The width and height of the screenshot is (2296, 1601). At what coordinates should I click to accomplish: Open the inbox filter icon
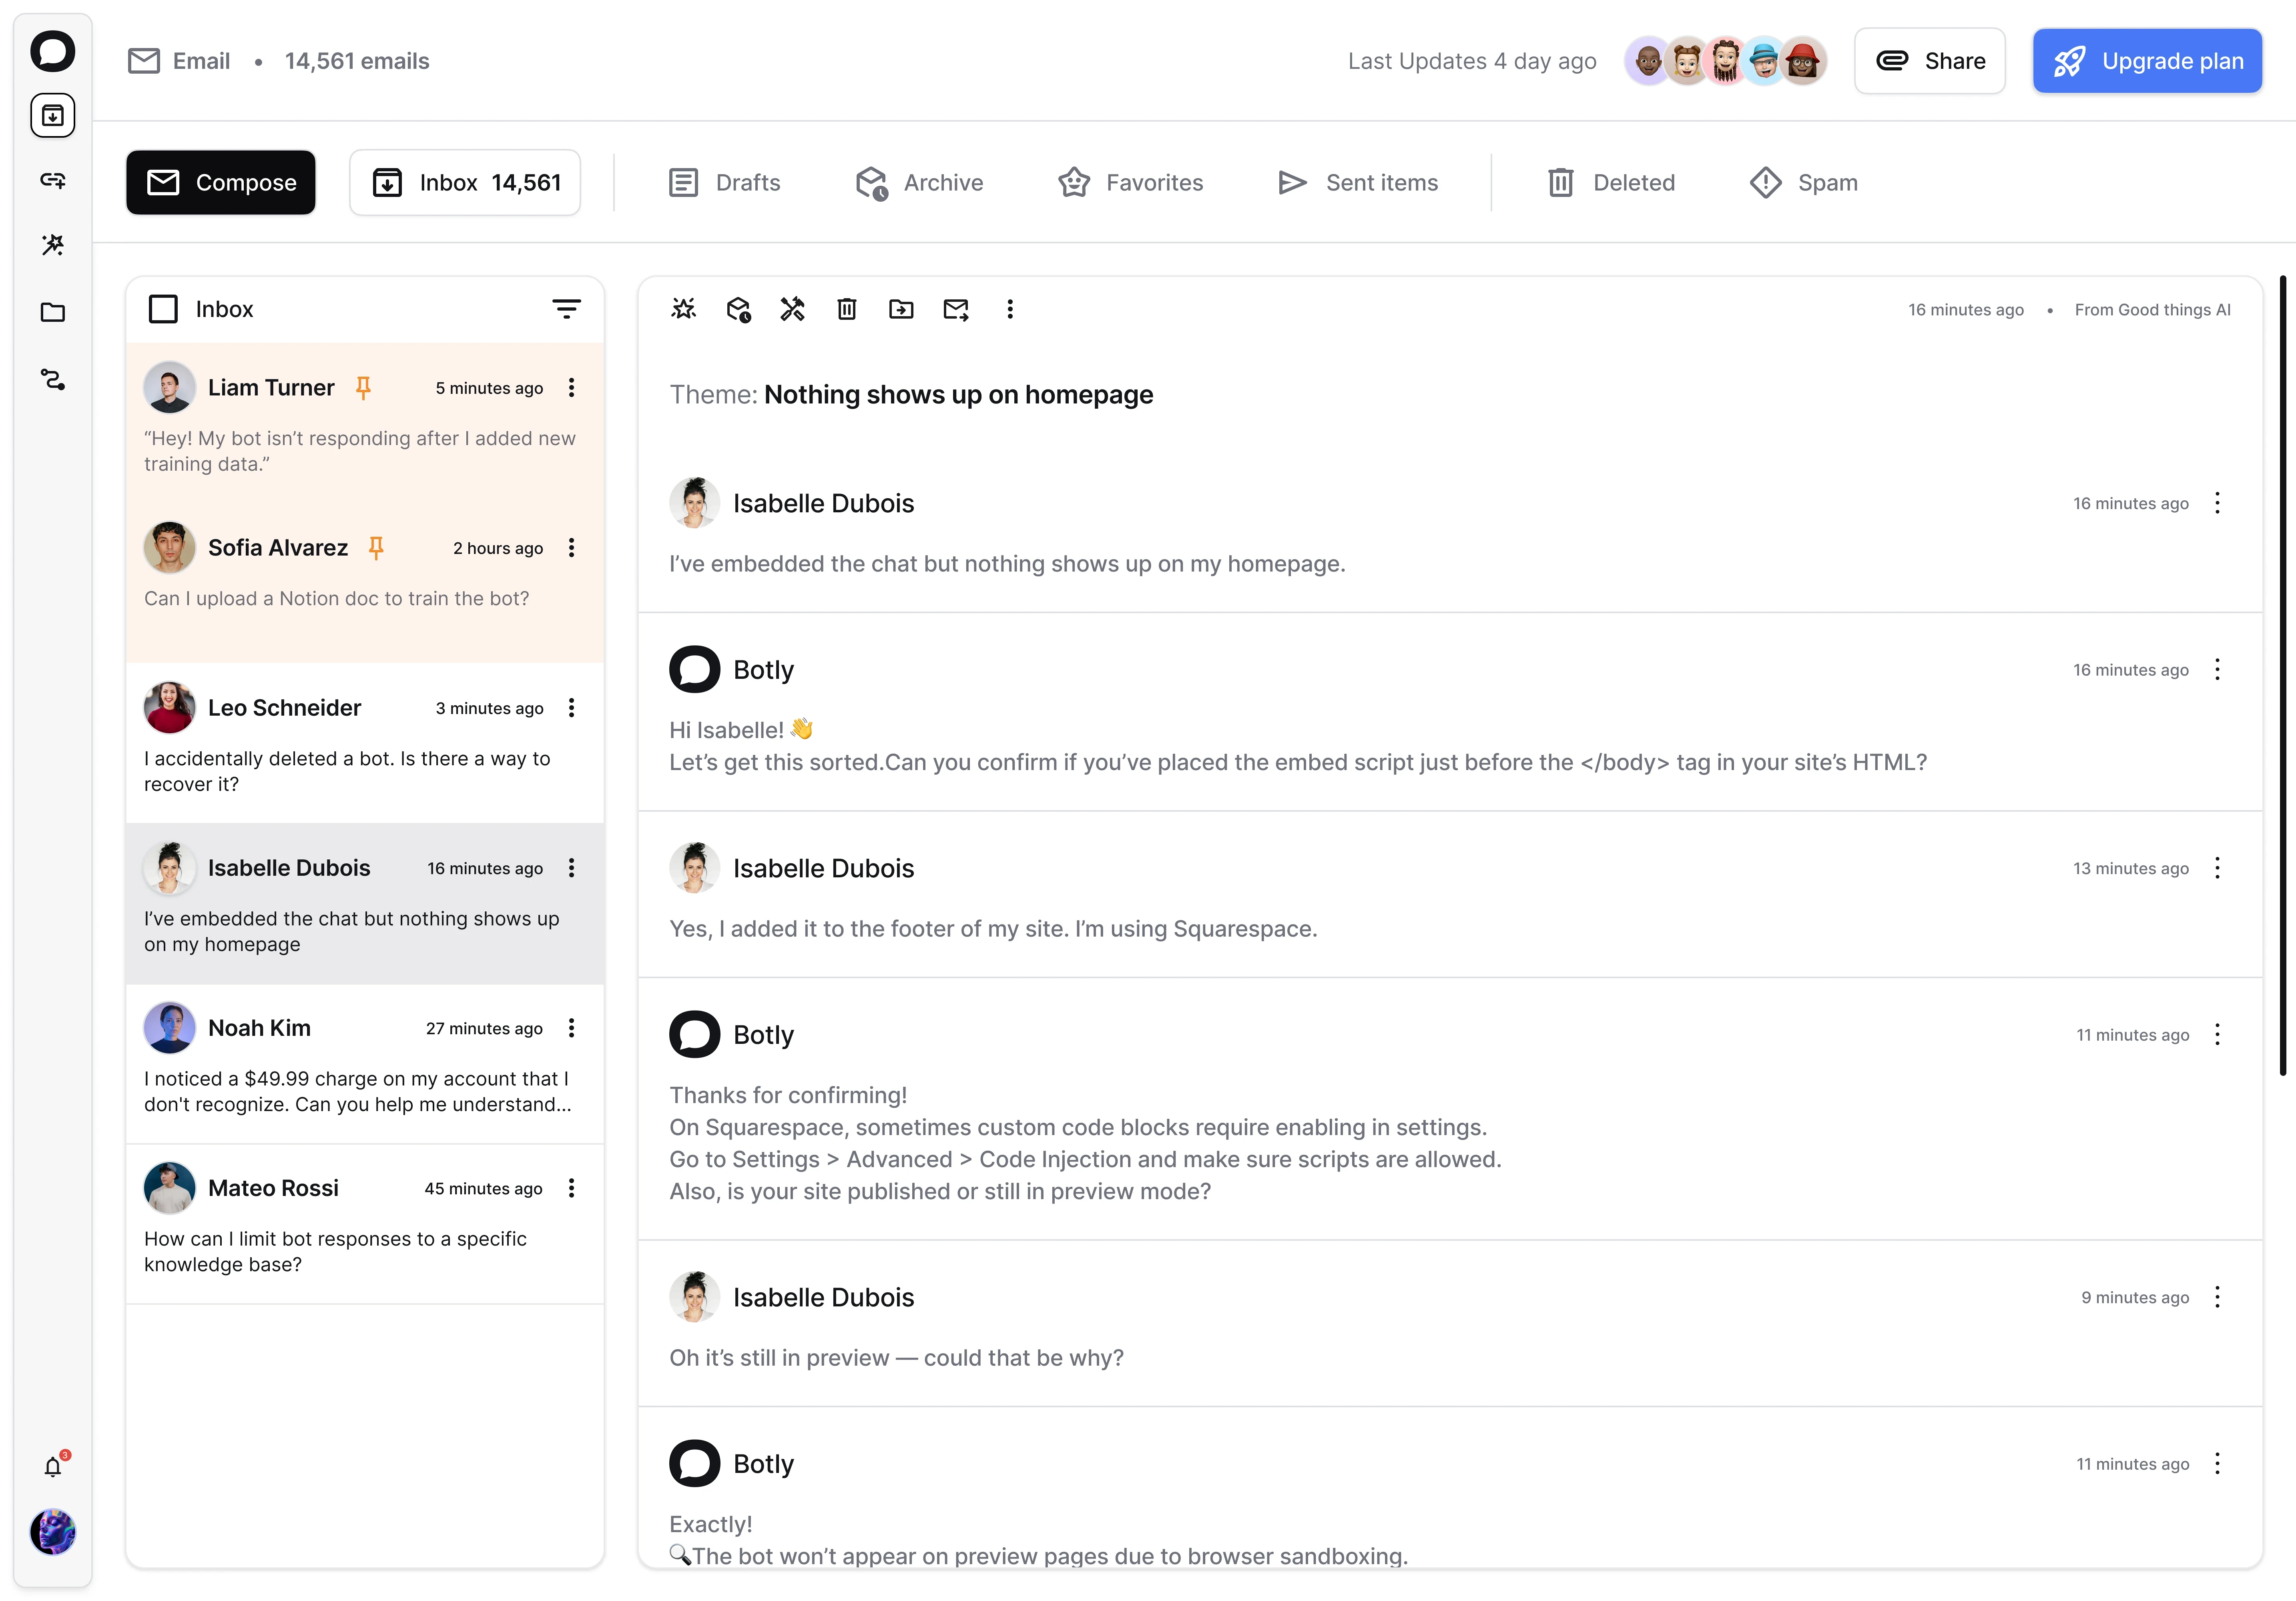pos(567,309)
